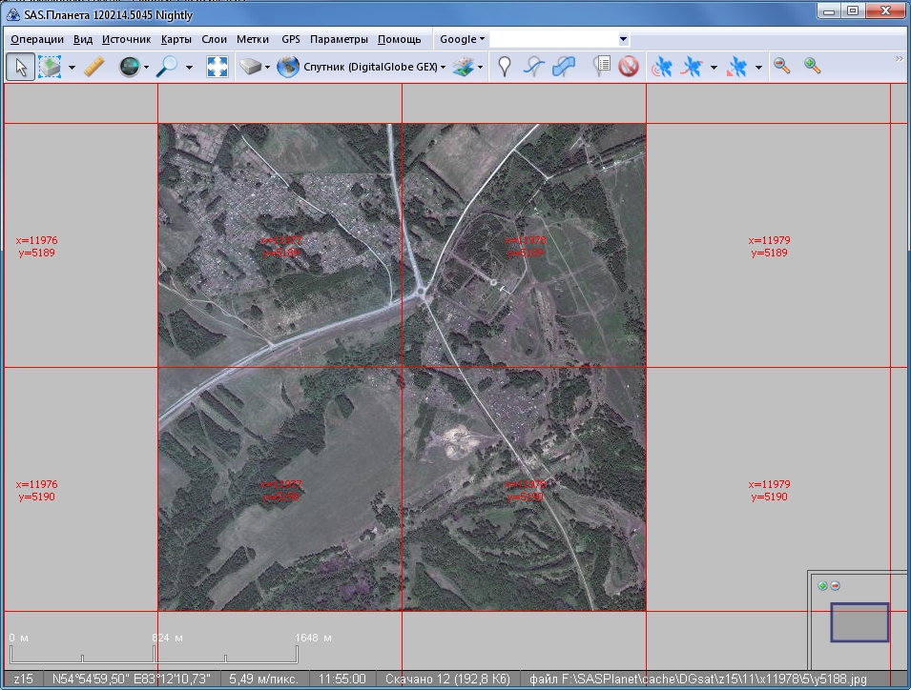Toggle the placemark manager list icon

[601, 67]
